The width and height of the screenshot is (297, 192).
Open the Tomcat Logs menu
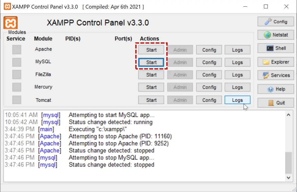tap(237, 100)
